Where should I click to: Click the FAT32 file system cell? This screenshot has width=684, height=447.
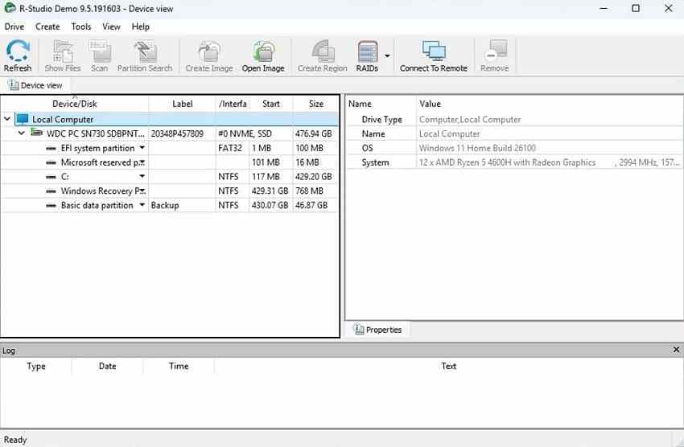[x=230, y=148]
